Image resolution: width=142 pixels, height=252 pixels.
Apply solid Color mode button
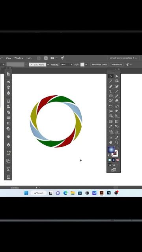click(x=110, y=160)
